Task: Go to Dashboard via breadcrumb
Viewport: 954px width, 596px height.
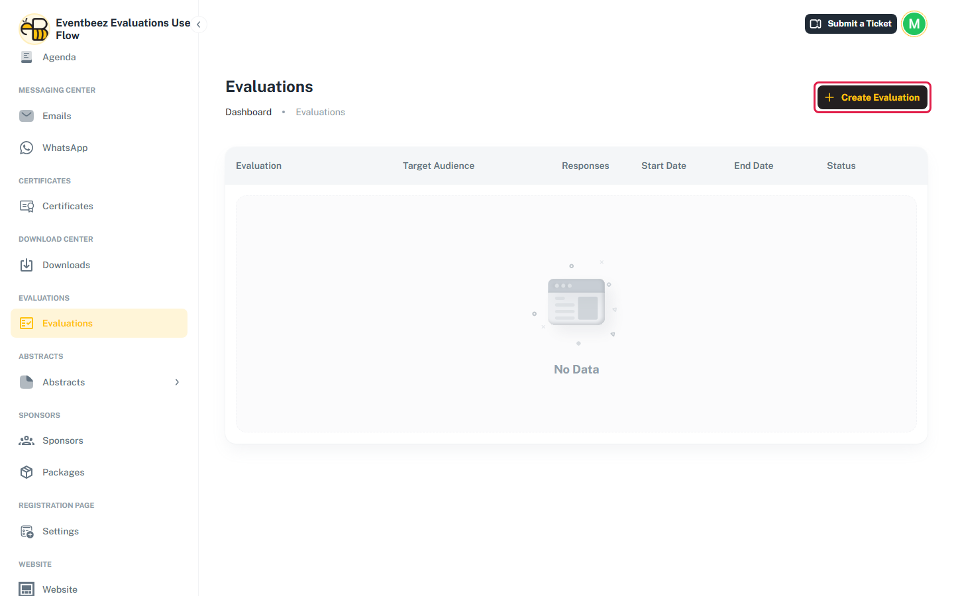Action: (248, 112)
